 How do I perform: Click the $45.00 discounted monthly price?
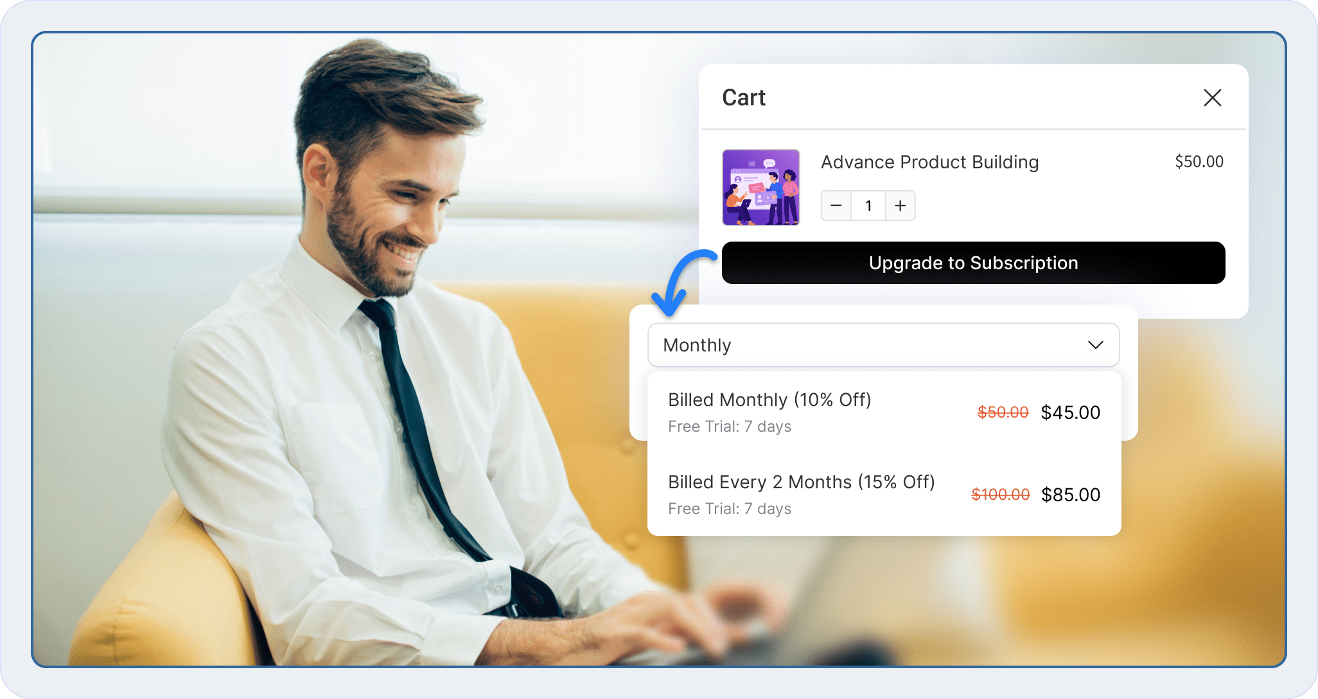pos(1070,412)
